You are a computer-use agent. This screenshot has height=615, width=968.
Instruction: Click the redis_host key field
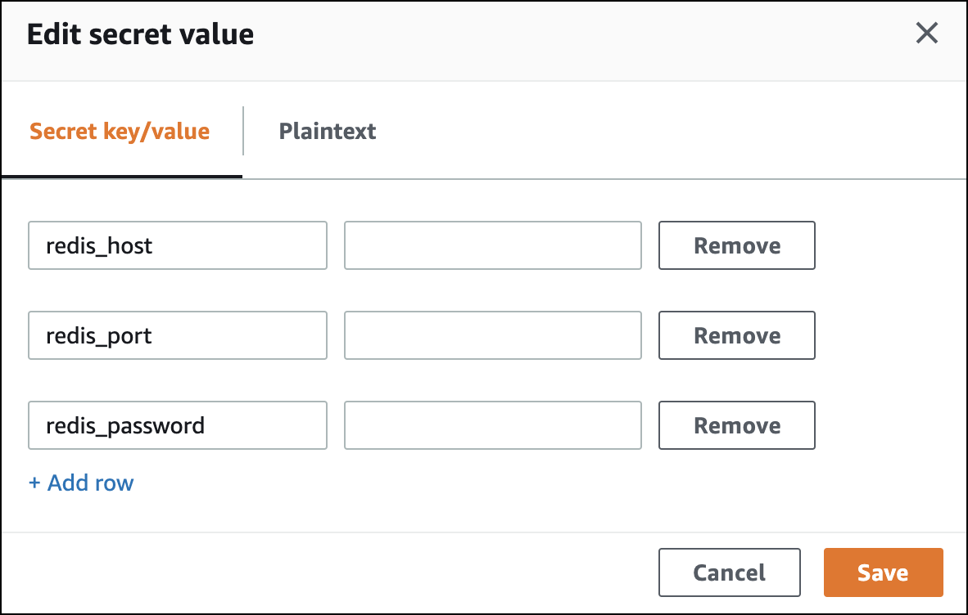coord(177,245)
